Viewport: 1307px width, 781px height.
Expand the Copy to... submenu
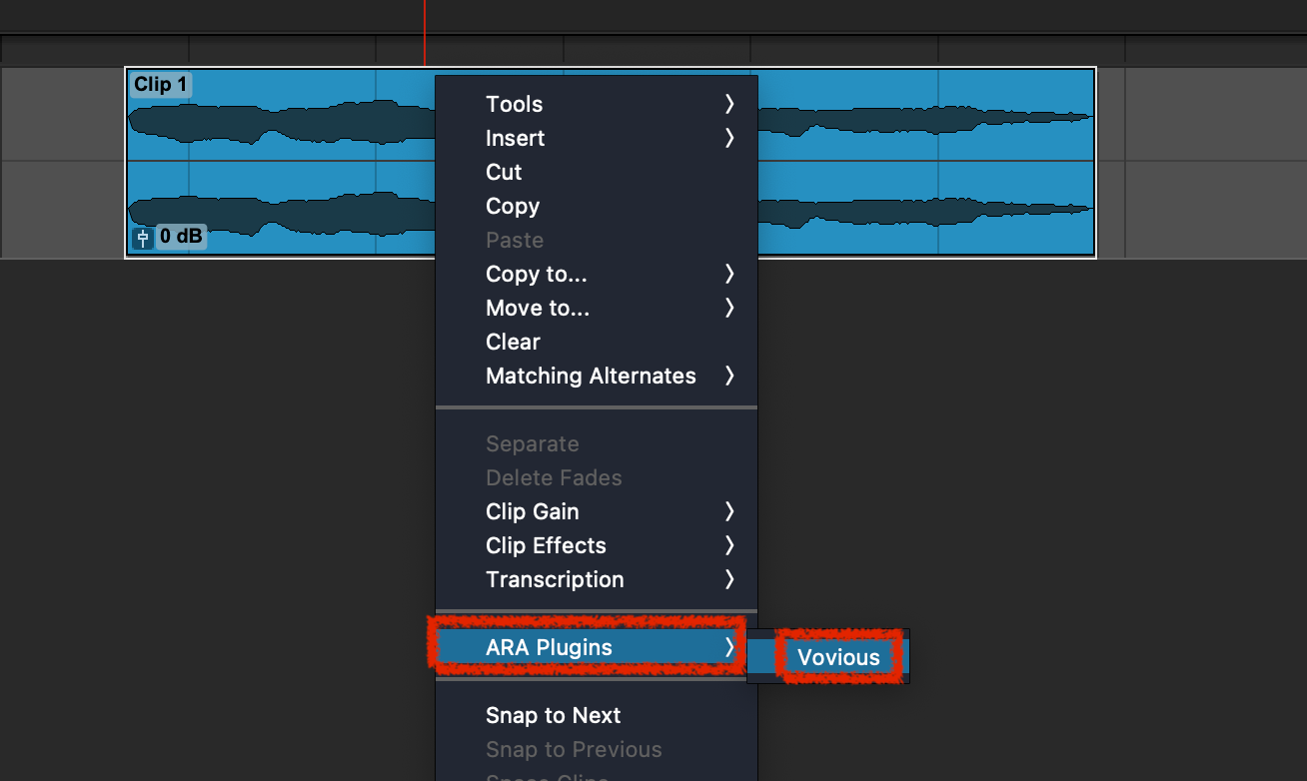click(x=537, y=274)
